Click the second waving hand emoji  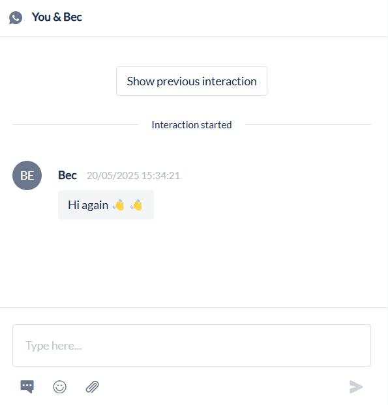click(x=136, y=205)
